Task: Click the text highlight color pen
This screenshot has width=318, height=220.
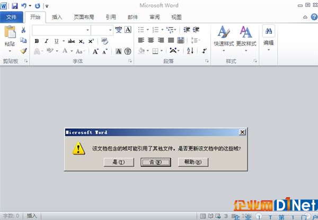Action: 50,51
